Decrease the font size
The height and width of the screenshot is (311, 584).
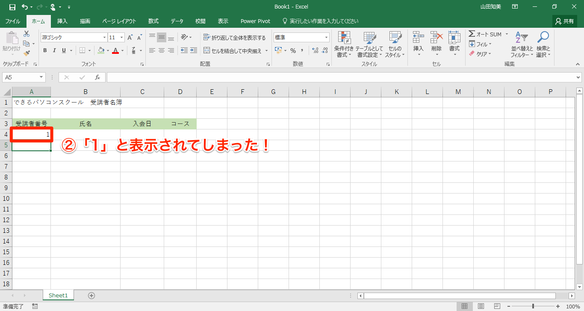(x=139, y=38)
